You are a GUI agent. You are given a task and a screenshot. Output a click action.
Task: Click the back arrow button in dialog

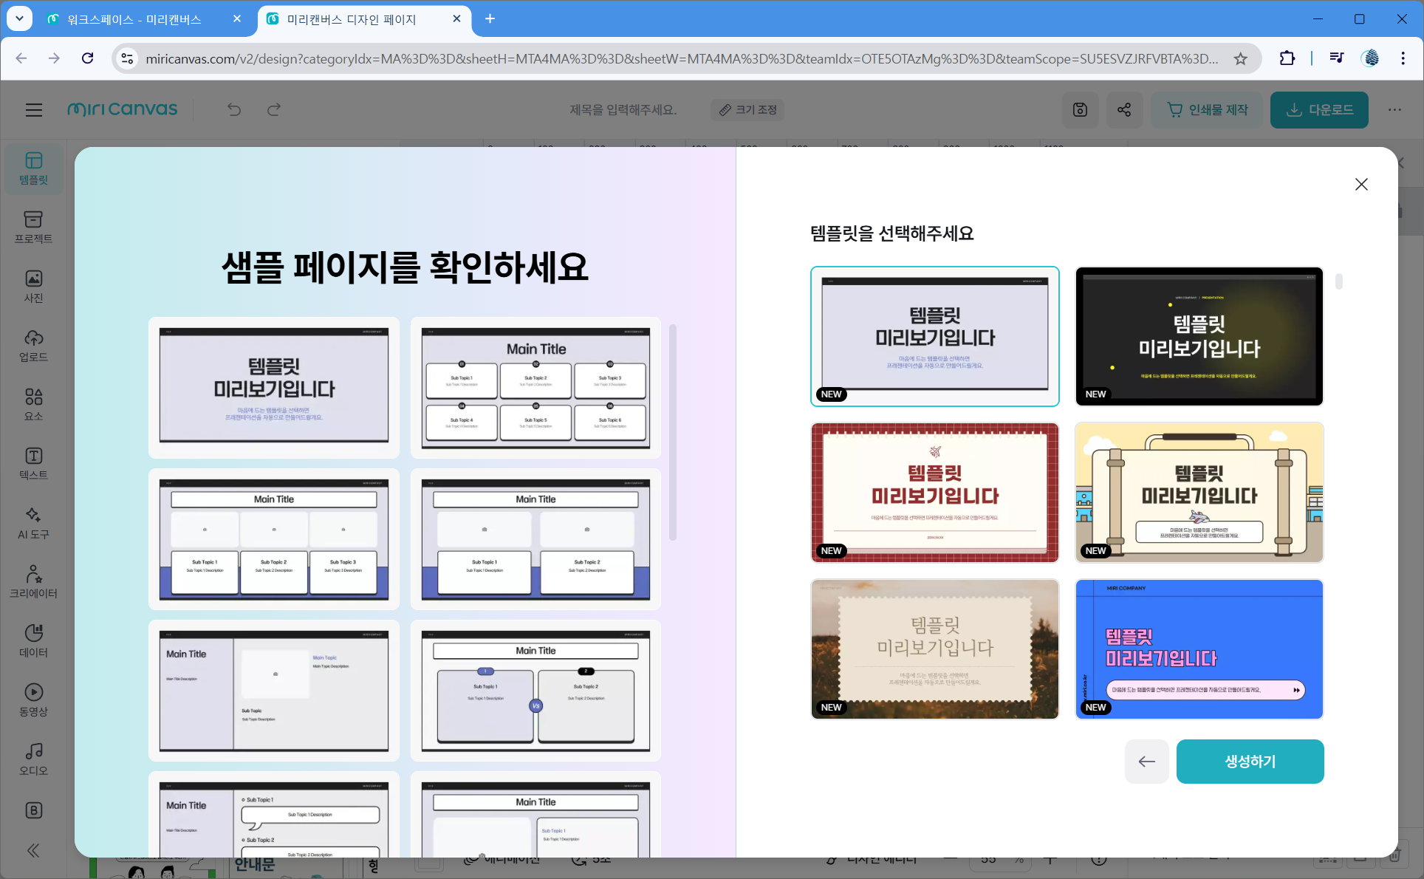1146,762
